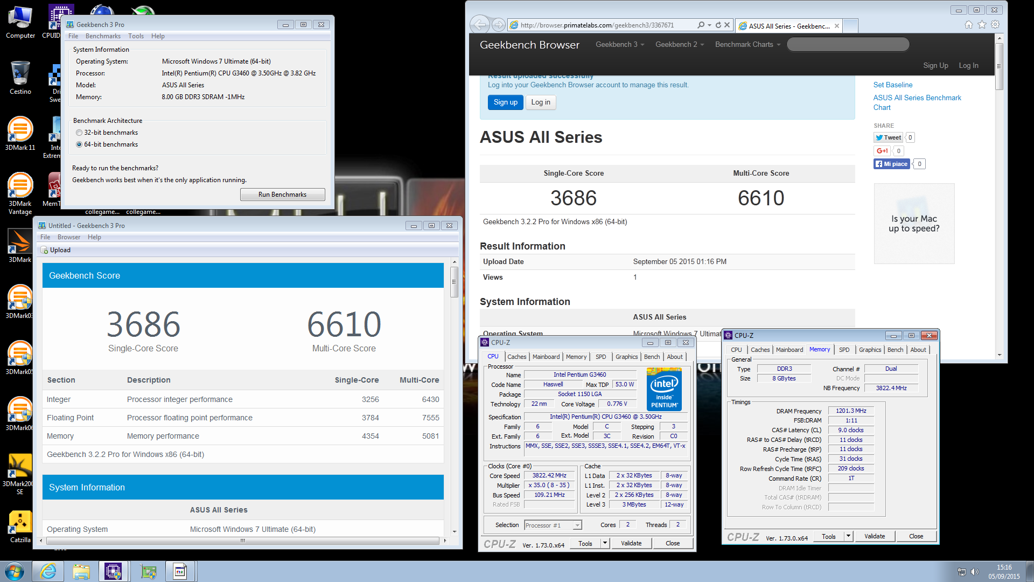This screenshot has width=1034, height=582.
Task: Open Tools dropdown arrow in left CPU-Z
Action: coord(605,543)
